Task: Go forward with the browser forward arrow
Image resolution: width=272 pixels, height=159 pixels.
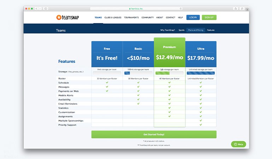Action: click(40, 8)
